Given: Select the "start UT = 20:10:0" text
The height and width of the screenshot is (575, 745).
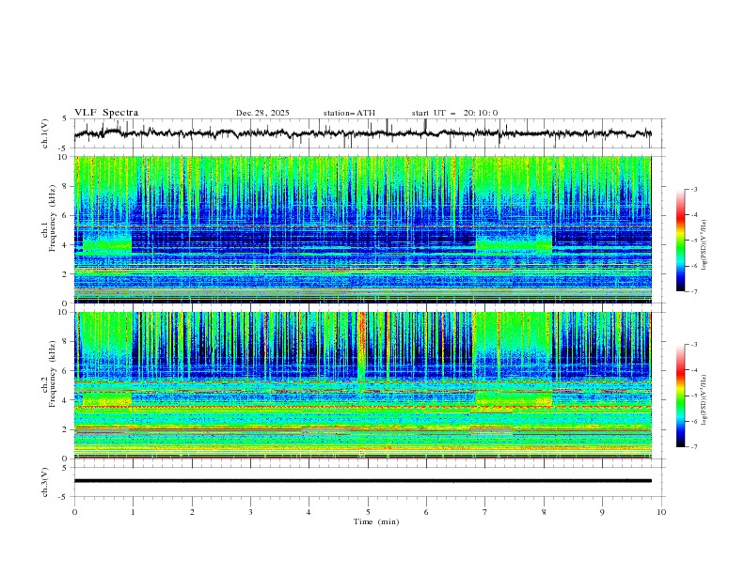Looking at the screenshot, I should (454, 113).
